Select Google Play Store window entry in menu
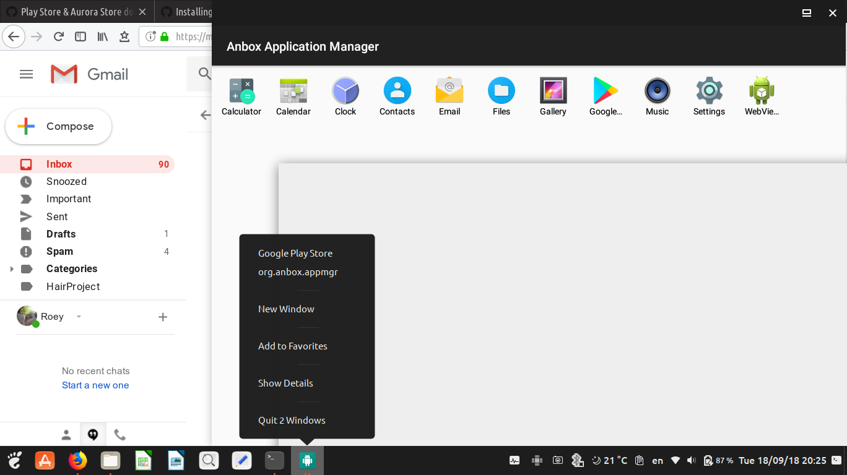The image size is (847, 475). pyautogui.click(x=295, y=253)
